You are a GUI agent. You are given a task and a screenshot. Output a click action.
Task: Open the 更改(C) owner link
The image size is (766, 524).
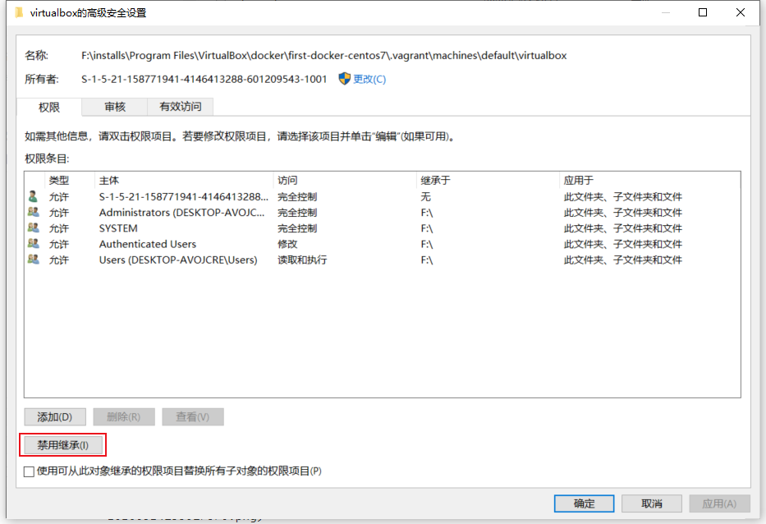tap(369, 79)
